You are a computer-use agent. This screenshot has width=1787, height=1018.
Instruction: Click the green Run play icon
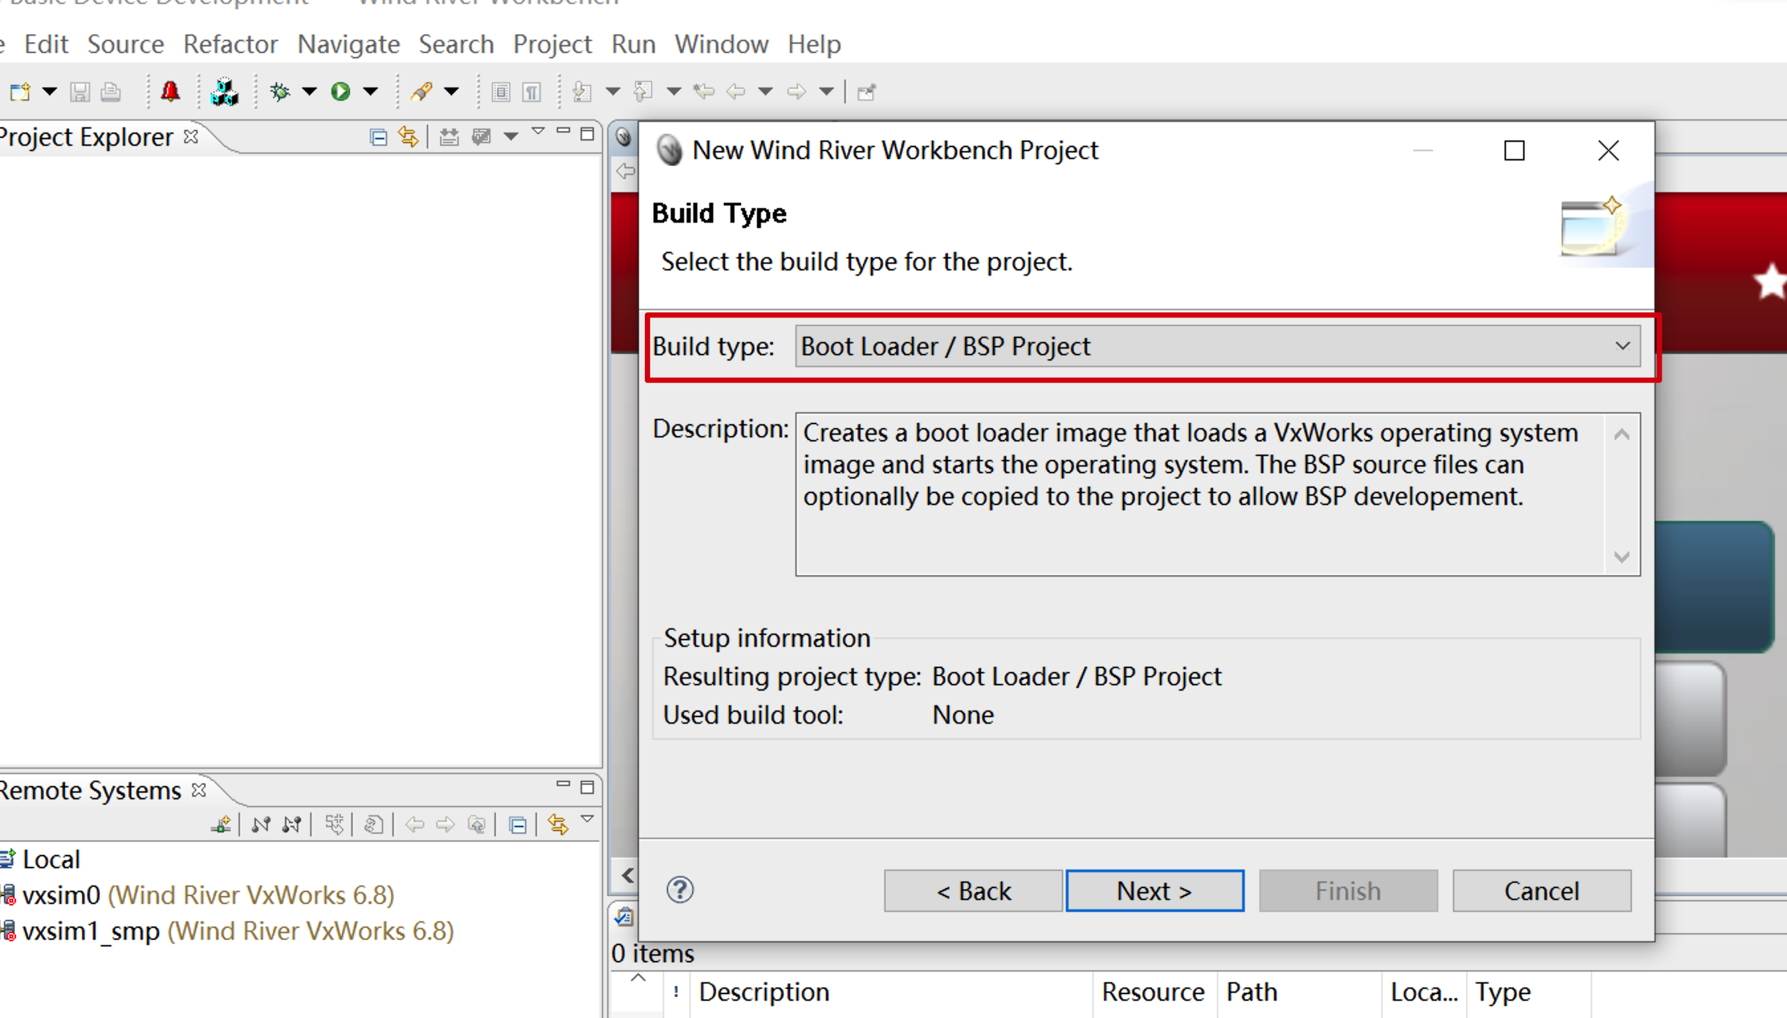[341, 91]
